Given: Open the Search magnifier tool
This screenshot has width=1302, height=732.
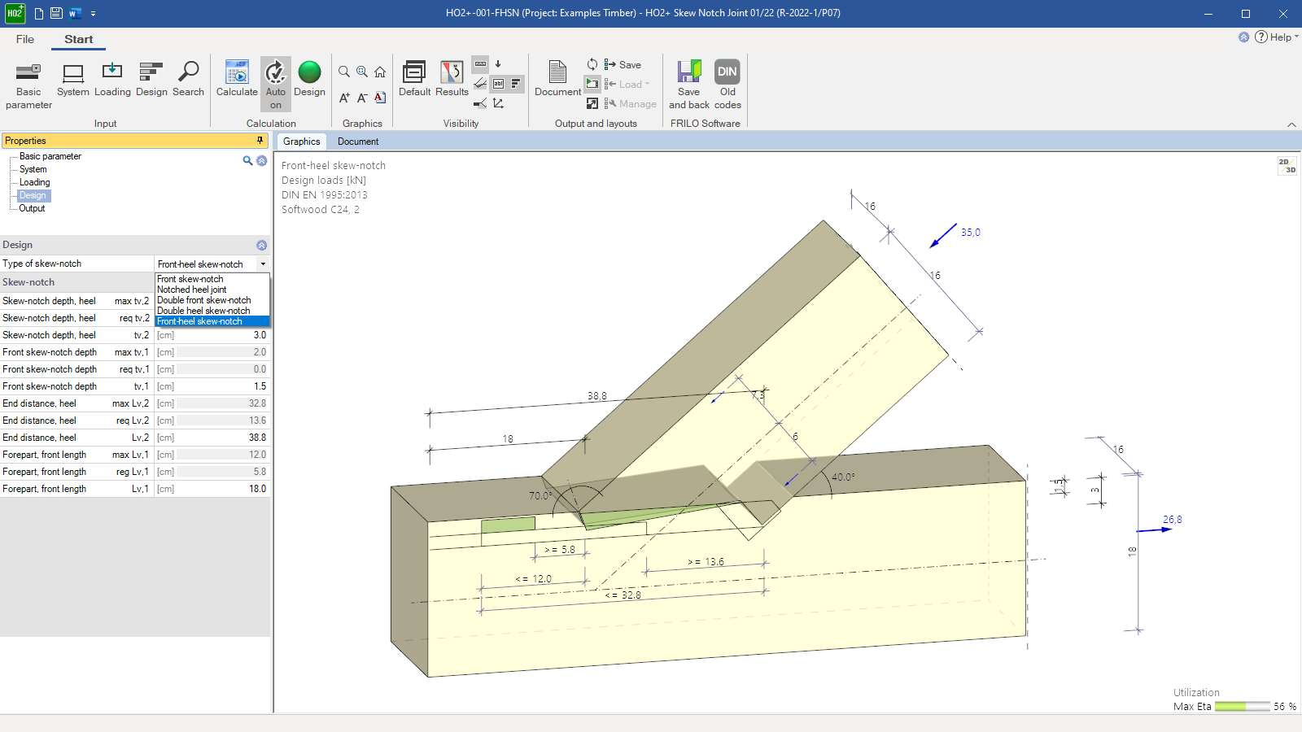Looking at the screenshot, I should [188, 80].
